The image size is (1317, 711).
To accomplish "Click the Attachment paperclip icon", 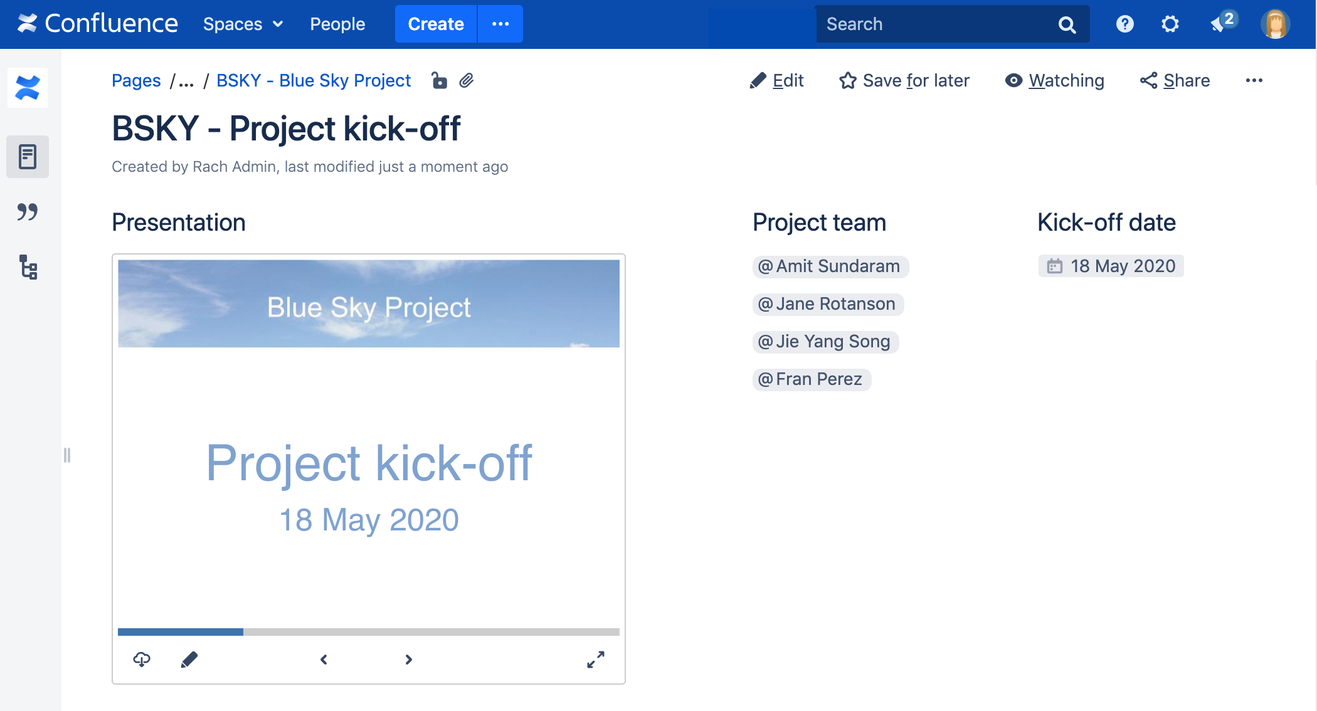I will 467,82.
